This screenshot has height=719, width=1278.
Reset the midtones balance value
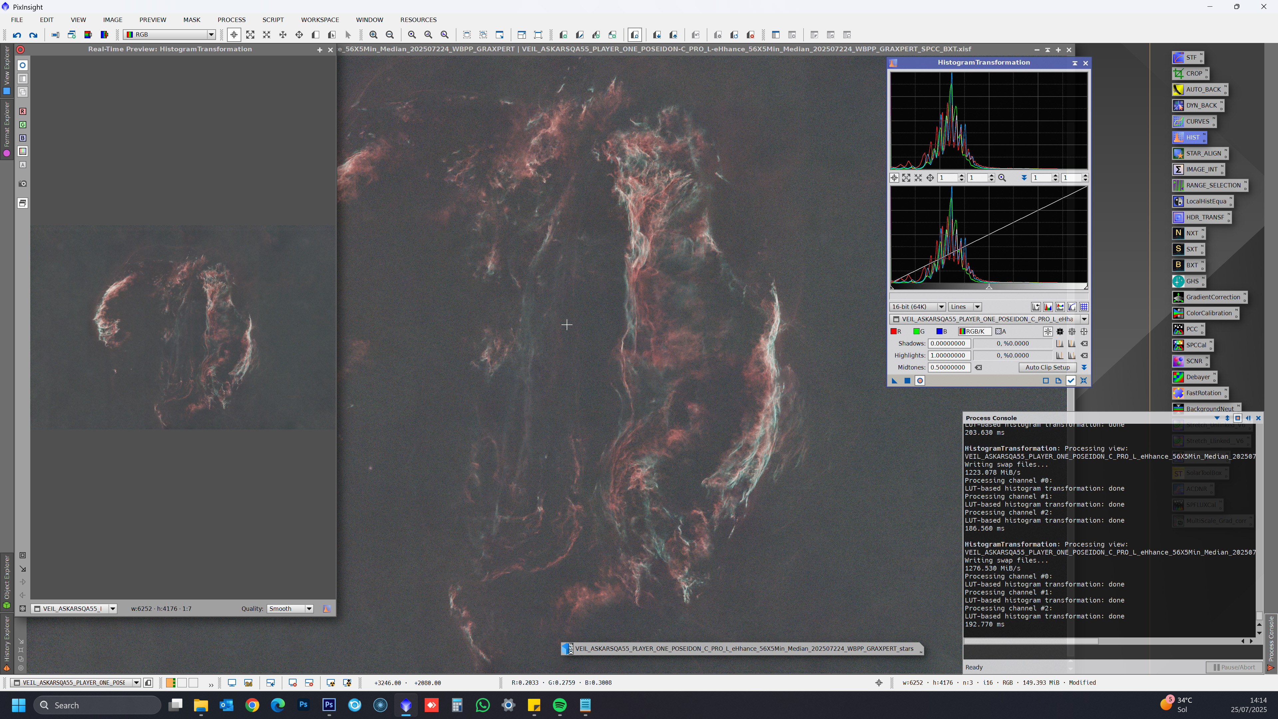[x=978, y=368]
